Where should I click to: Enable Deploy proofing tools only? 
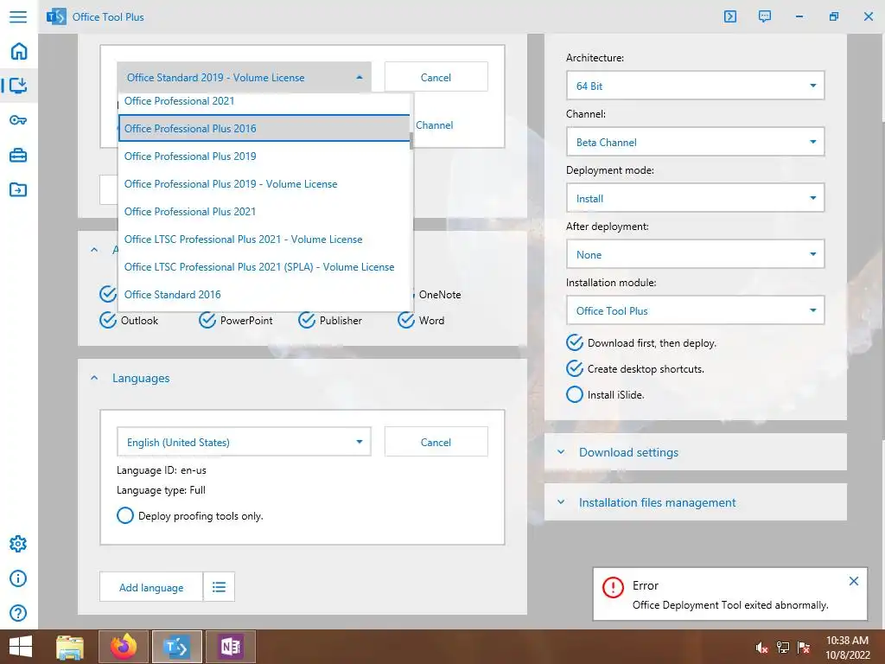pos(125,515)
